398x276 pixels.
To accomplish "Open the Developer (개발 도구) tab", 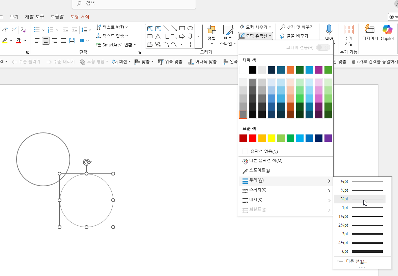I will tap(34, 17).
